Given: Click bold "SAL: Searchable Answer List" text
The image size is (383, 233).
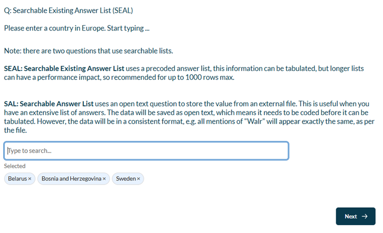Looking at the screenshot, I should tap(48, 104).
